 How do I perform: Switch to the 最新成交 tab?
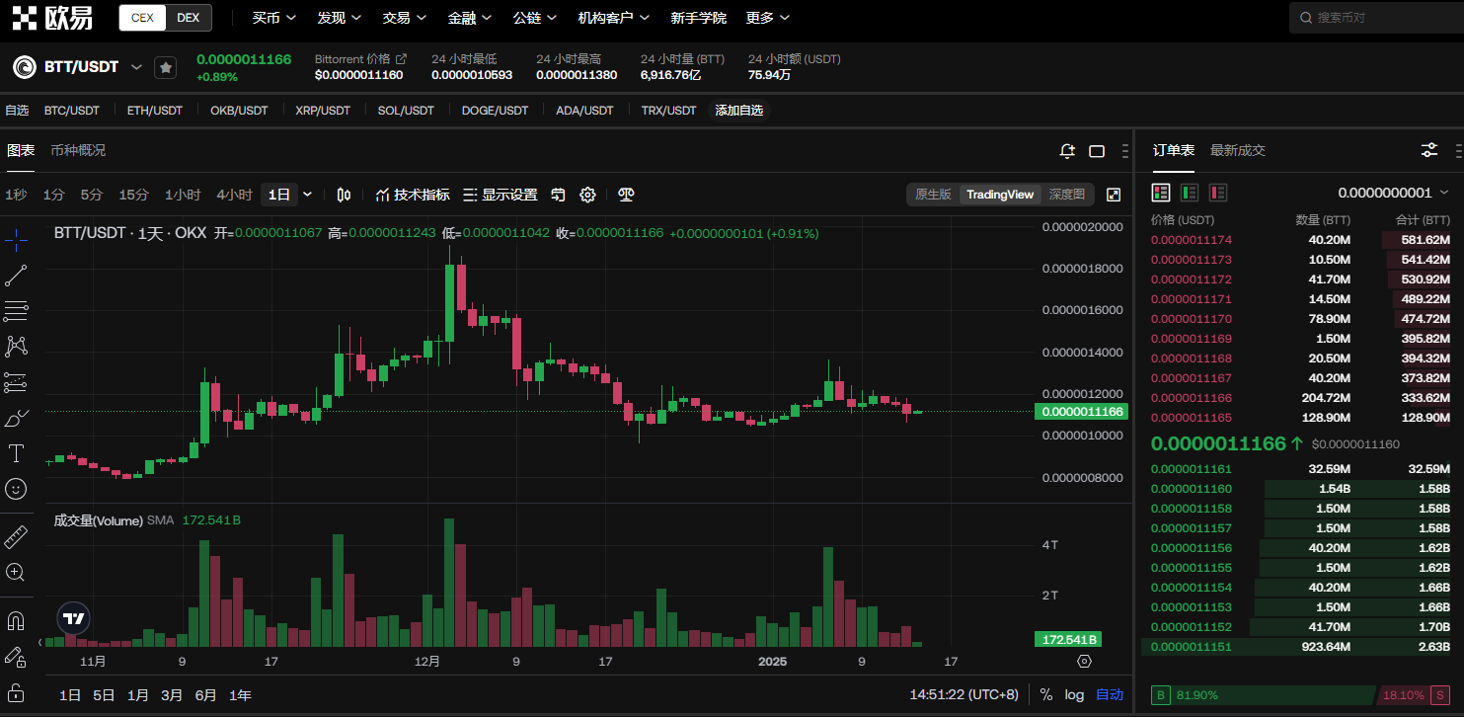[1237, 150]
